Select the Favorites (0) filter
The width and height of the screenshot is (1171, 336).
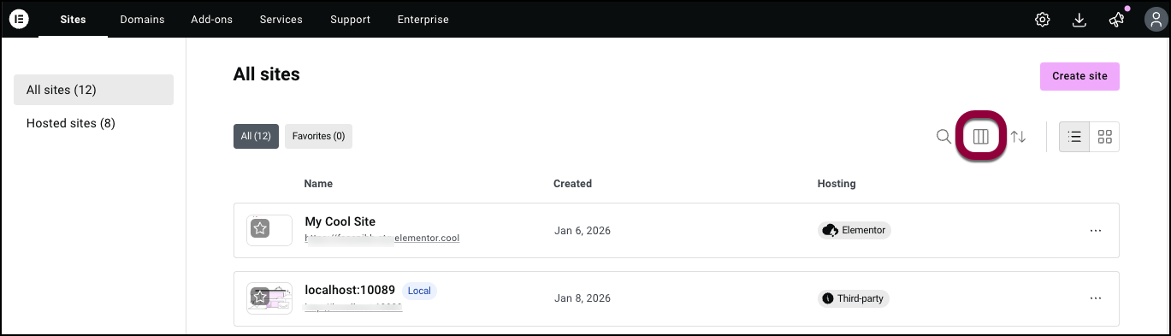pyautogui.click(x=318, y=136)
